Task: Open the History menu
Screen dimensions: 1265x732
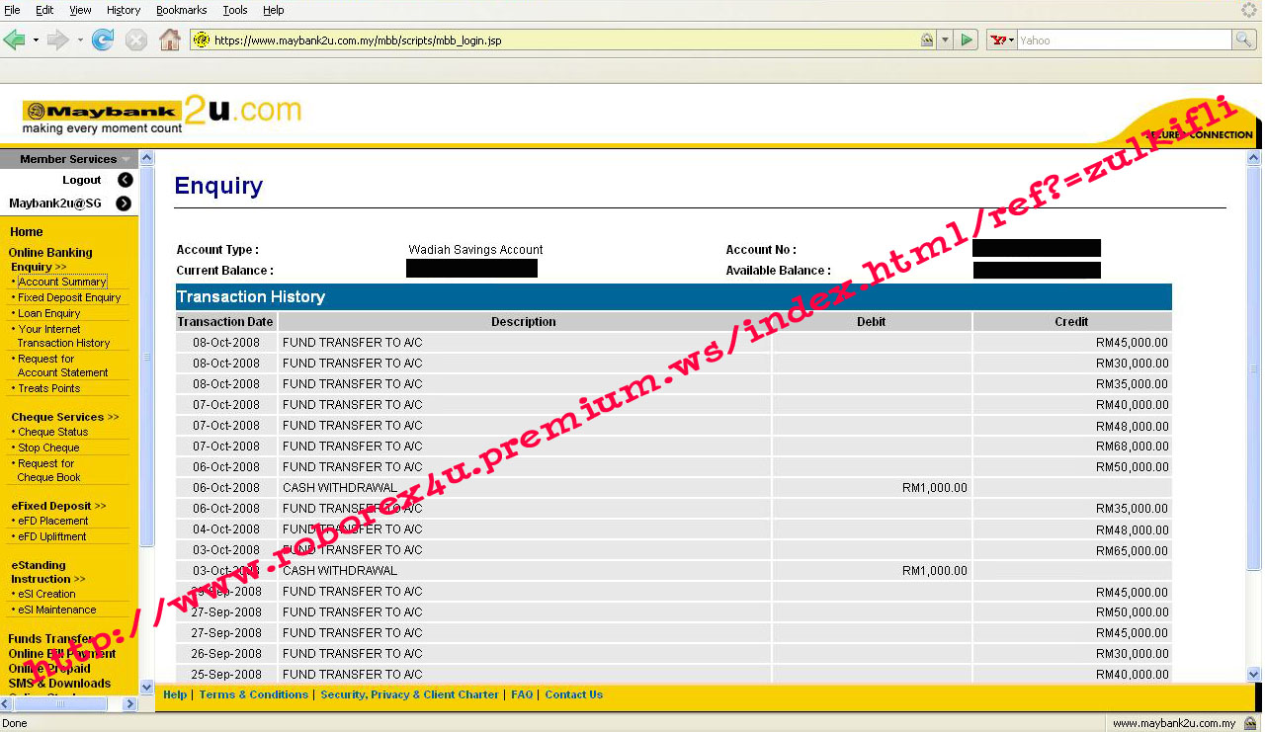Action: point(124,10)
